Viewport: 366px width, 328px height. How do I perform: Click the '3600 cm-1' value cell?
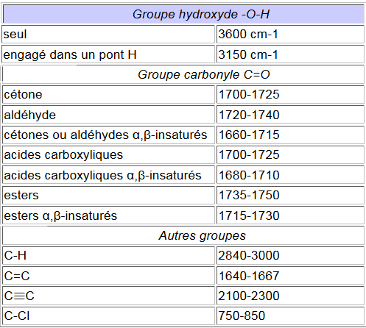(x=290, y=34)
